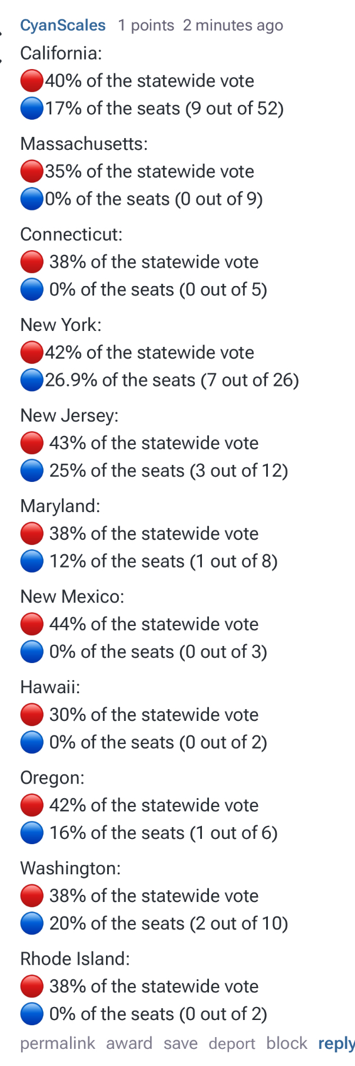Click the red circle beside California's 40% vote
Screen dimensions: 355x1066
[32, 81]
